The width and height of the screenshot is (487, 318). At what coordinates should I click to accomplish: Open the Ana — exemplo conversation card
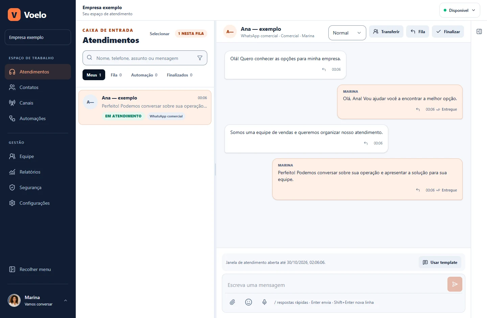tap(145, 107)
